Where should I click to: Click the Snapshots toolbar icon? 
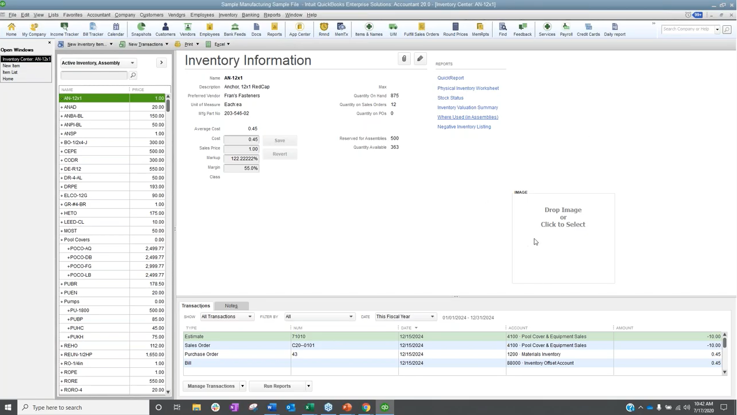(x=141, y=30)
